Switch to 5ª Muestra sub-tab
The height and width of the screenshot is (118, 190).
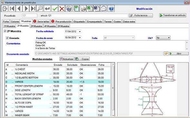point(63,26)
